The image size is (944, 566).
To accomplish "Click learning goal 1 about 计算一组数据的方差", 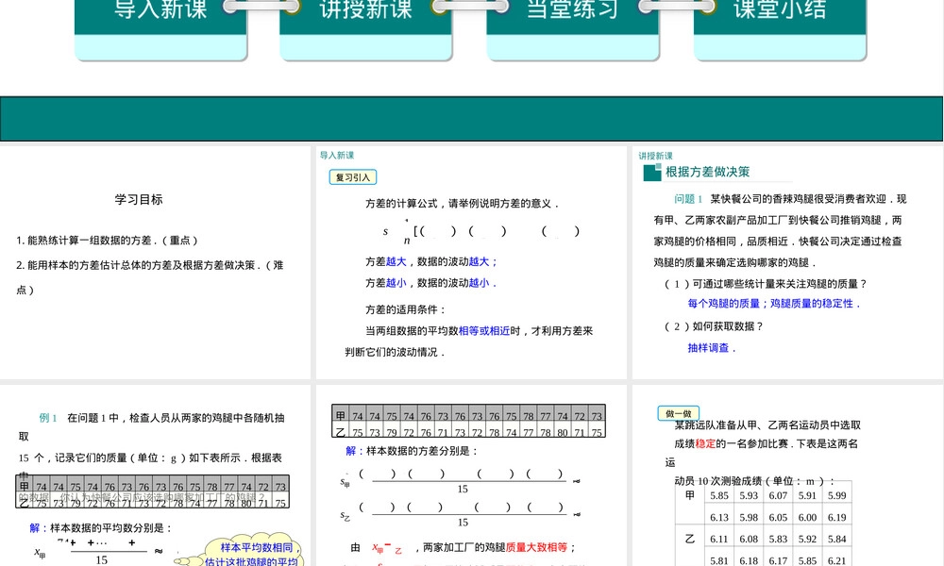I will [x=107, y=241].
